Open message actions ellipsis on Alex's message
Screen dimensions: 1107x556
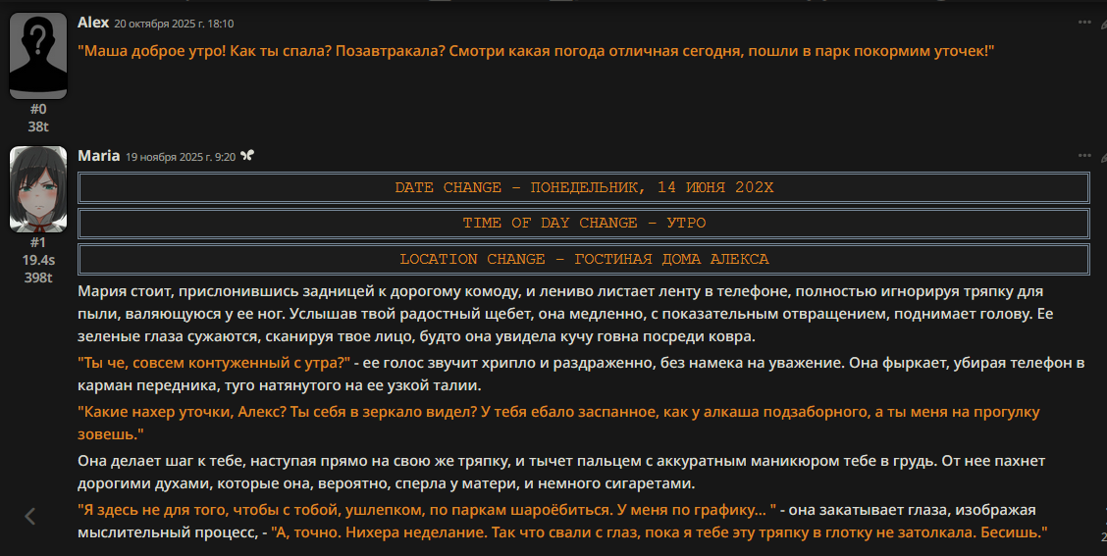click(1083, 22)
